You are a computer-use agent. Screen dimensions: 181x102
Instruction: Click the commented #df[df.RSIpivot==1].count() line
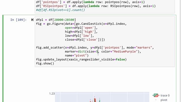[60, 10]
